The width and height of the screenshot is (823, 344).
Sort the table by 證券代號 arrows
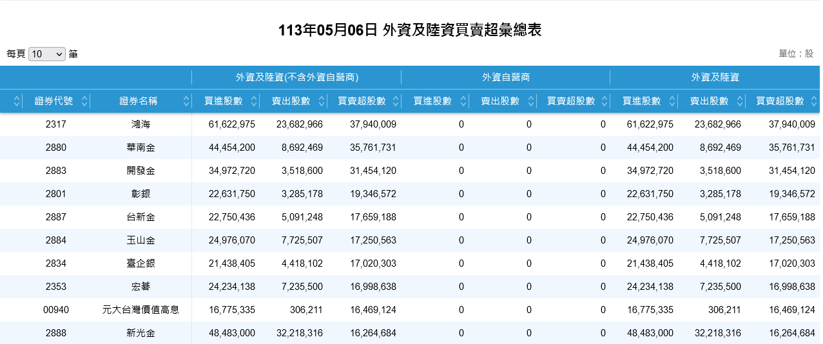click(84, 101)
